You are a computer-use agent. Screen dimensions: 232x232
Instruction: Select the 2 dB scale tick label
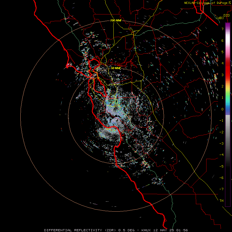point(222,86)
